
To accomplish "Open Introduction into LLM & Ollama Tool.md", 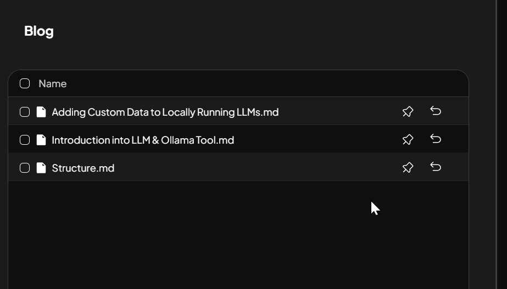I will 143,140.
